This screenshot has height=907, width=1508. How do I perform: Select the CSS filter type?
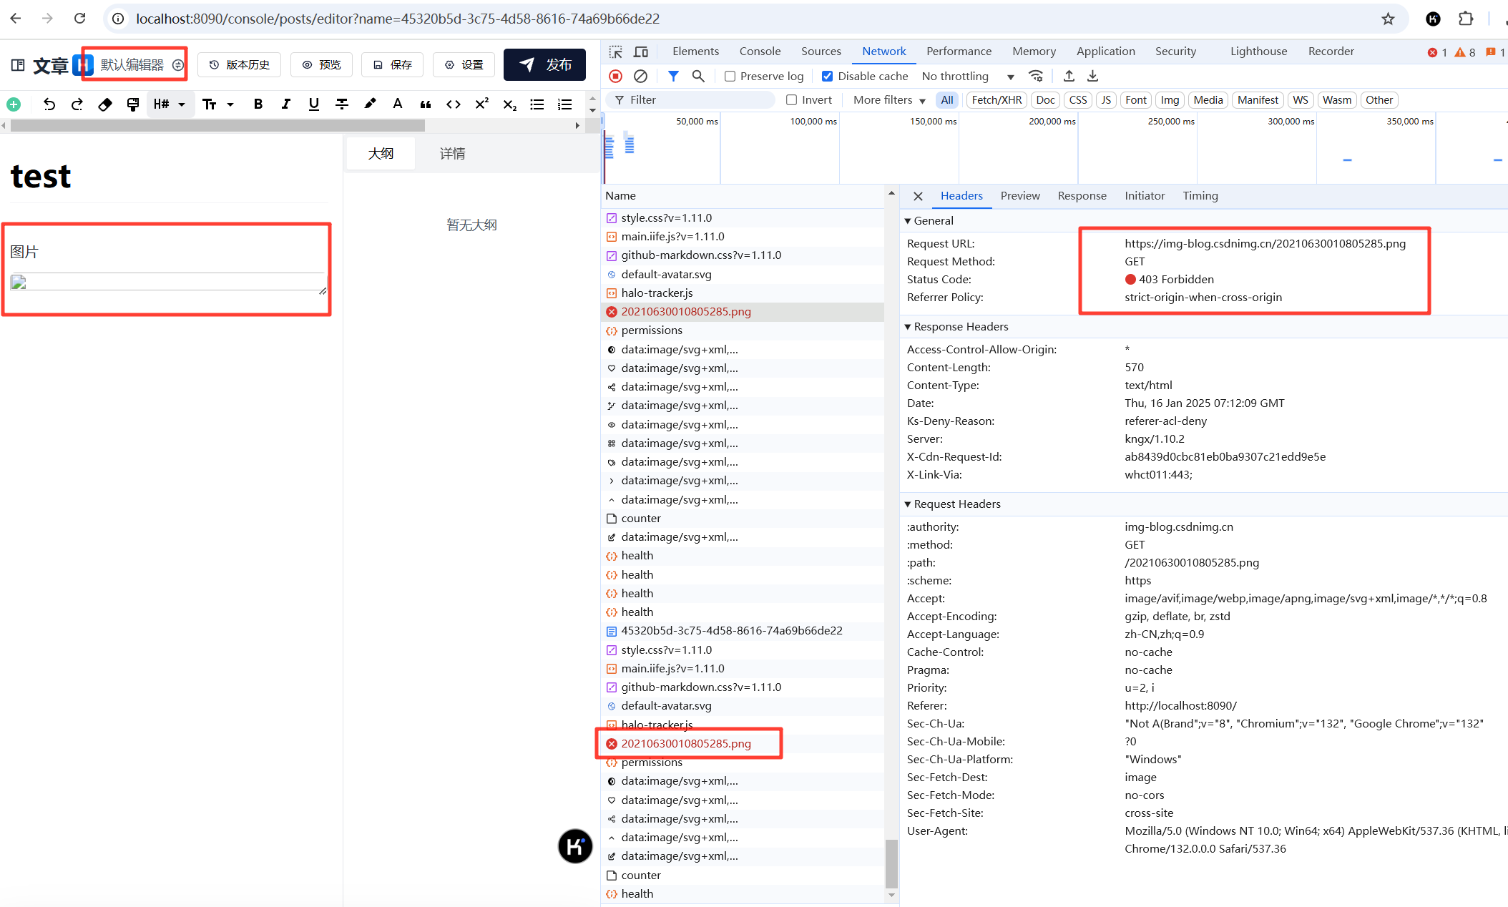[x=1078, y=100]
